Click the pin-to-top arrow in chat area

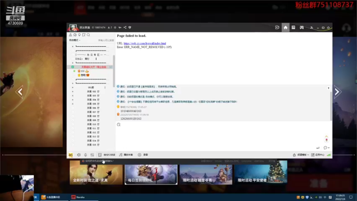pos(328,88)
